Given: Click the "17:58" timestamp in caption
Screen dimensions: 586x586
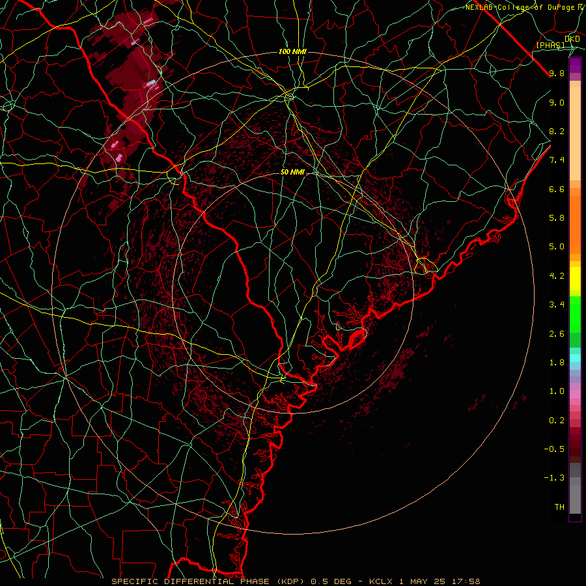Looking at the screenshot, I should pyautogui.click(x=467, y=581).
